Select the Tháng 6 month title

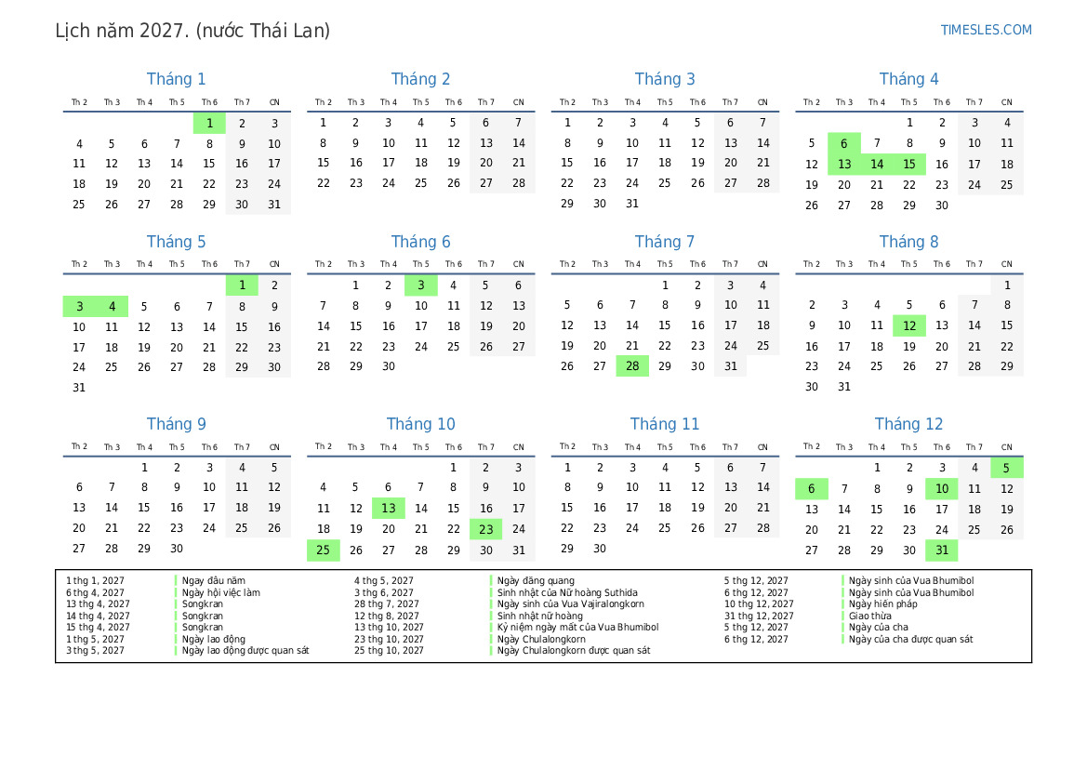tap(420, 242)
